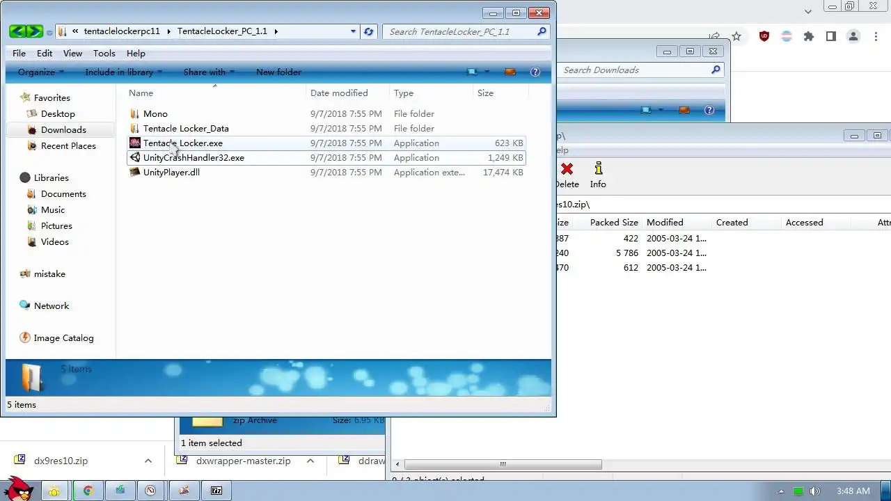Open Libraries in the navigation pane
Screen dimensions: 891x501
52,177
